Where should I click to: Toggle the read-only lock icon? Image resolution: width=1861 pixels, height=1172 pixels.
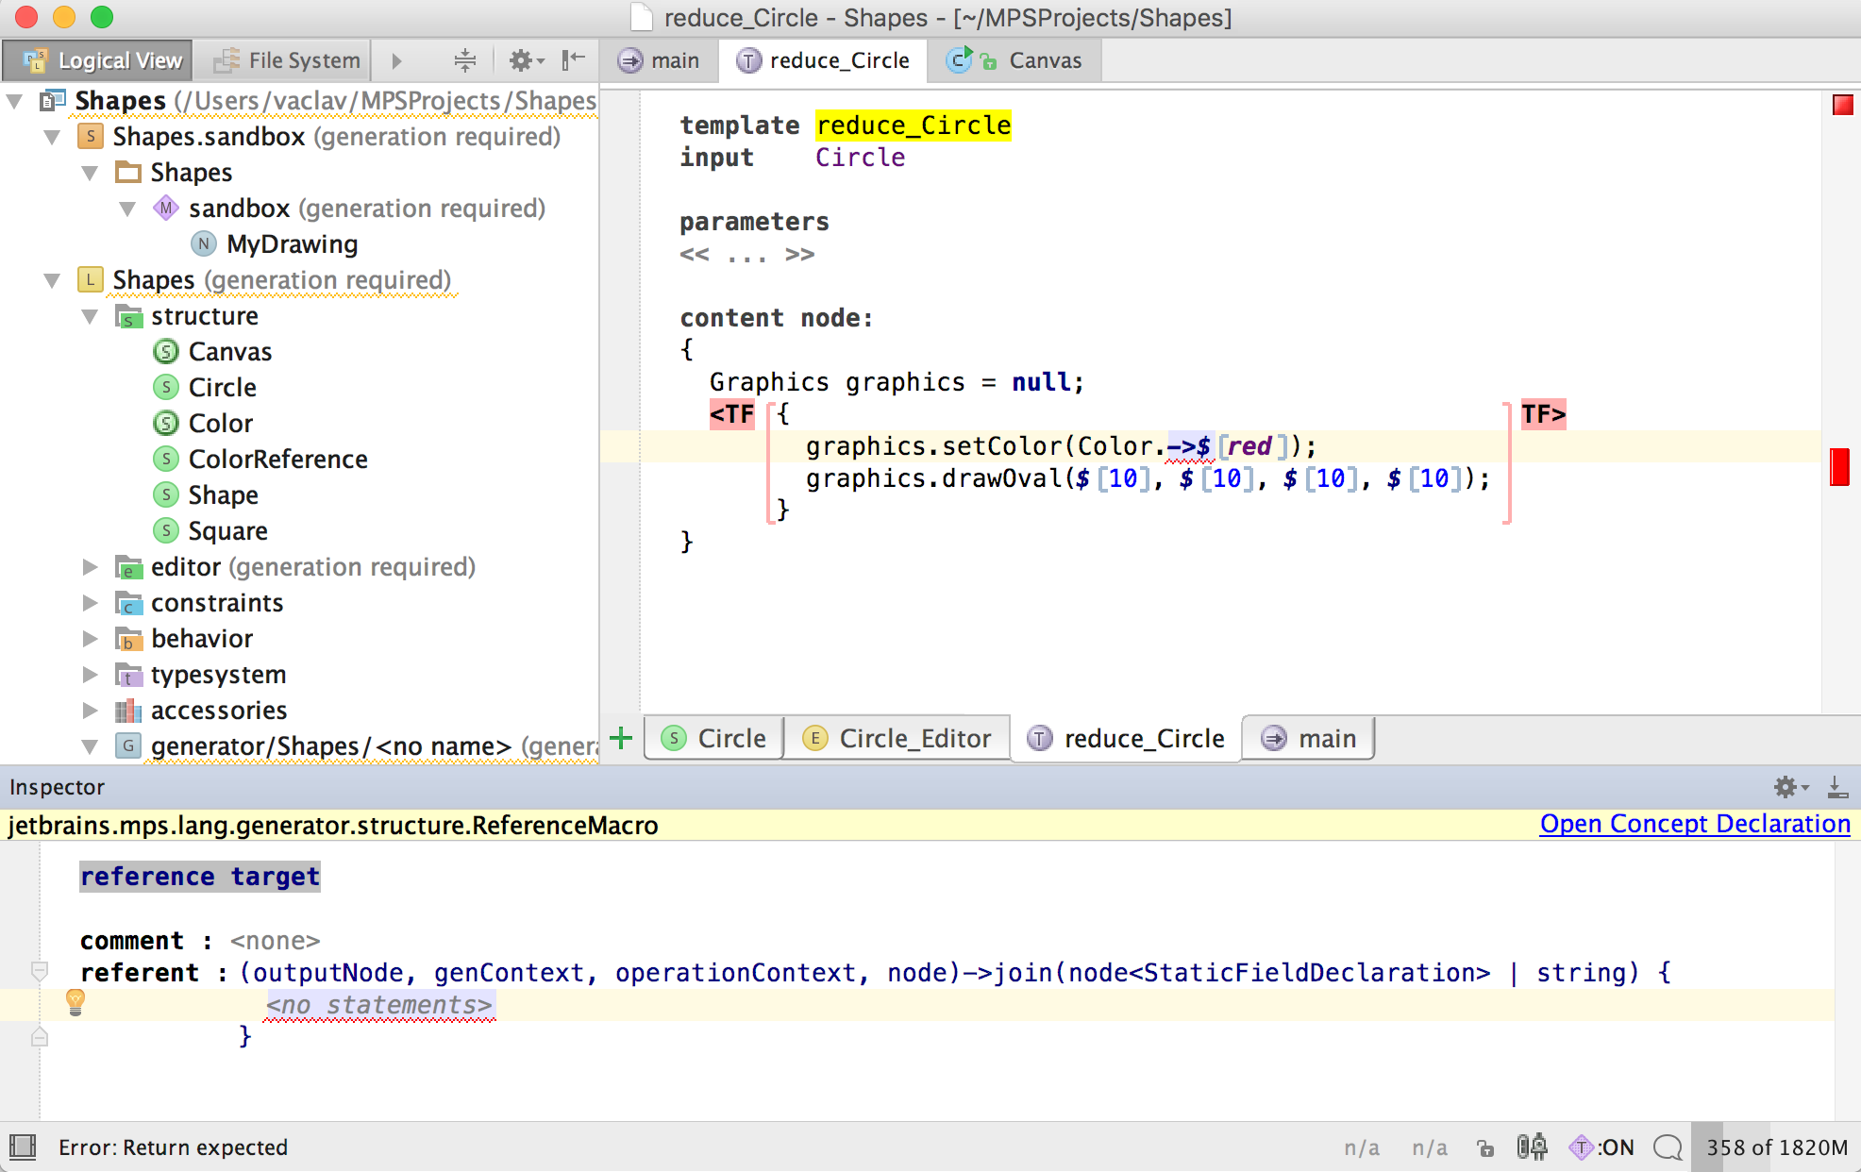coord(1485,1147)
